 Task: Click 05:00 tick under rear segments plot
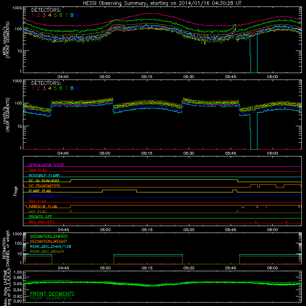tap(105, 153)
